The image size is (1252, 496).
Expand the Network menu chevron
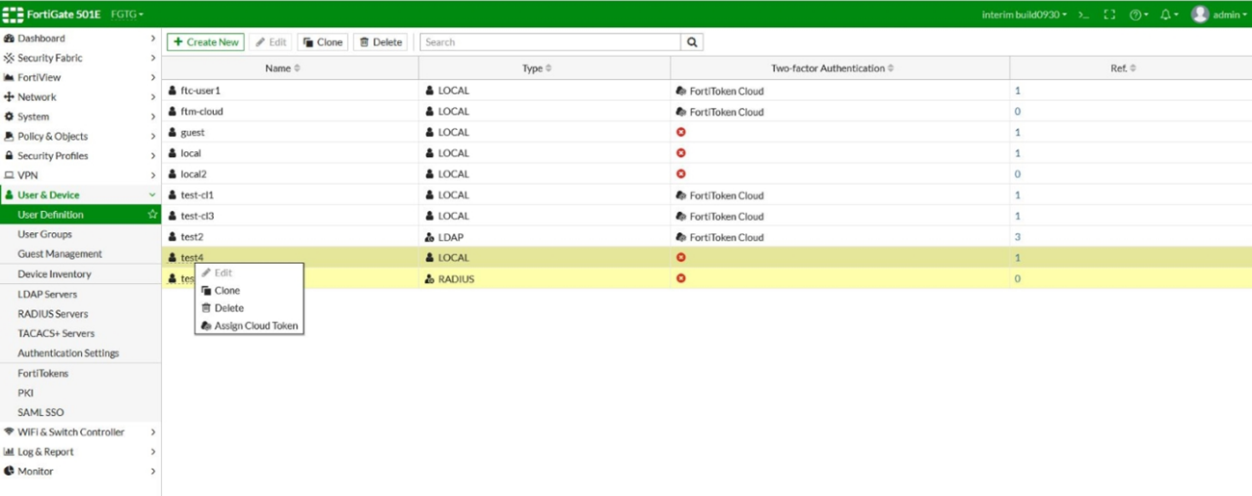(152, 97)
